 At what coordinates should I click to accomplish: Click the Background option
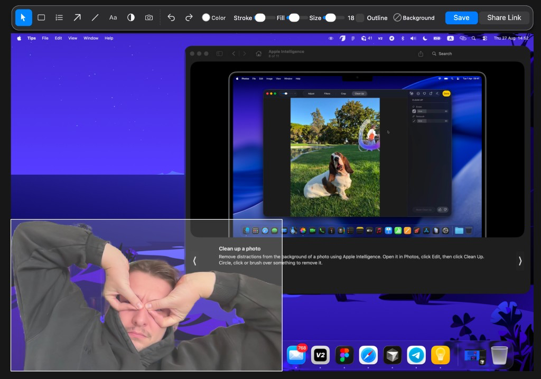[414, 18]
